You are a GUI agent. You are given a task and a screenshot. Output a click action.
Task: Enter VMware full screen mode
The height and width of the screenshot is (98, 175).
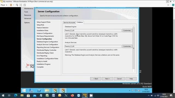pos(21,5)
